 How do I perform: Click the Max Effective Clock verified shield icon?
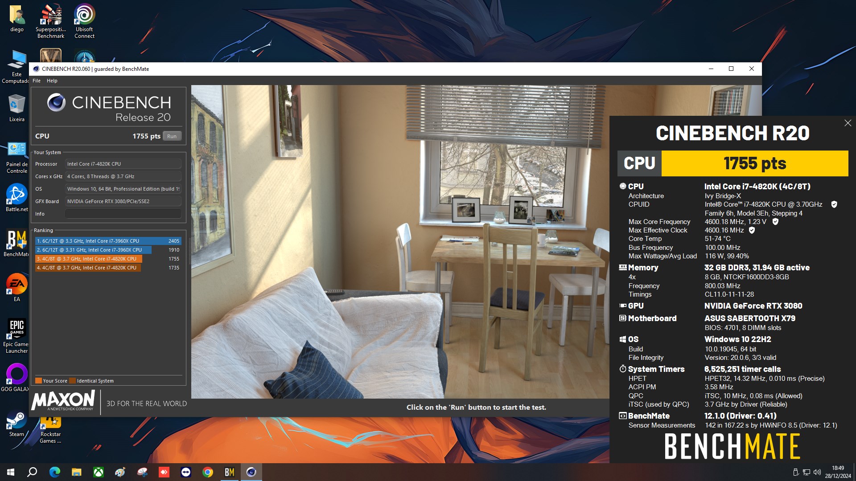pos(752,230)
